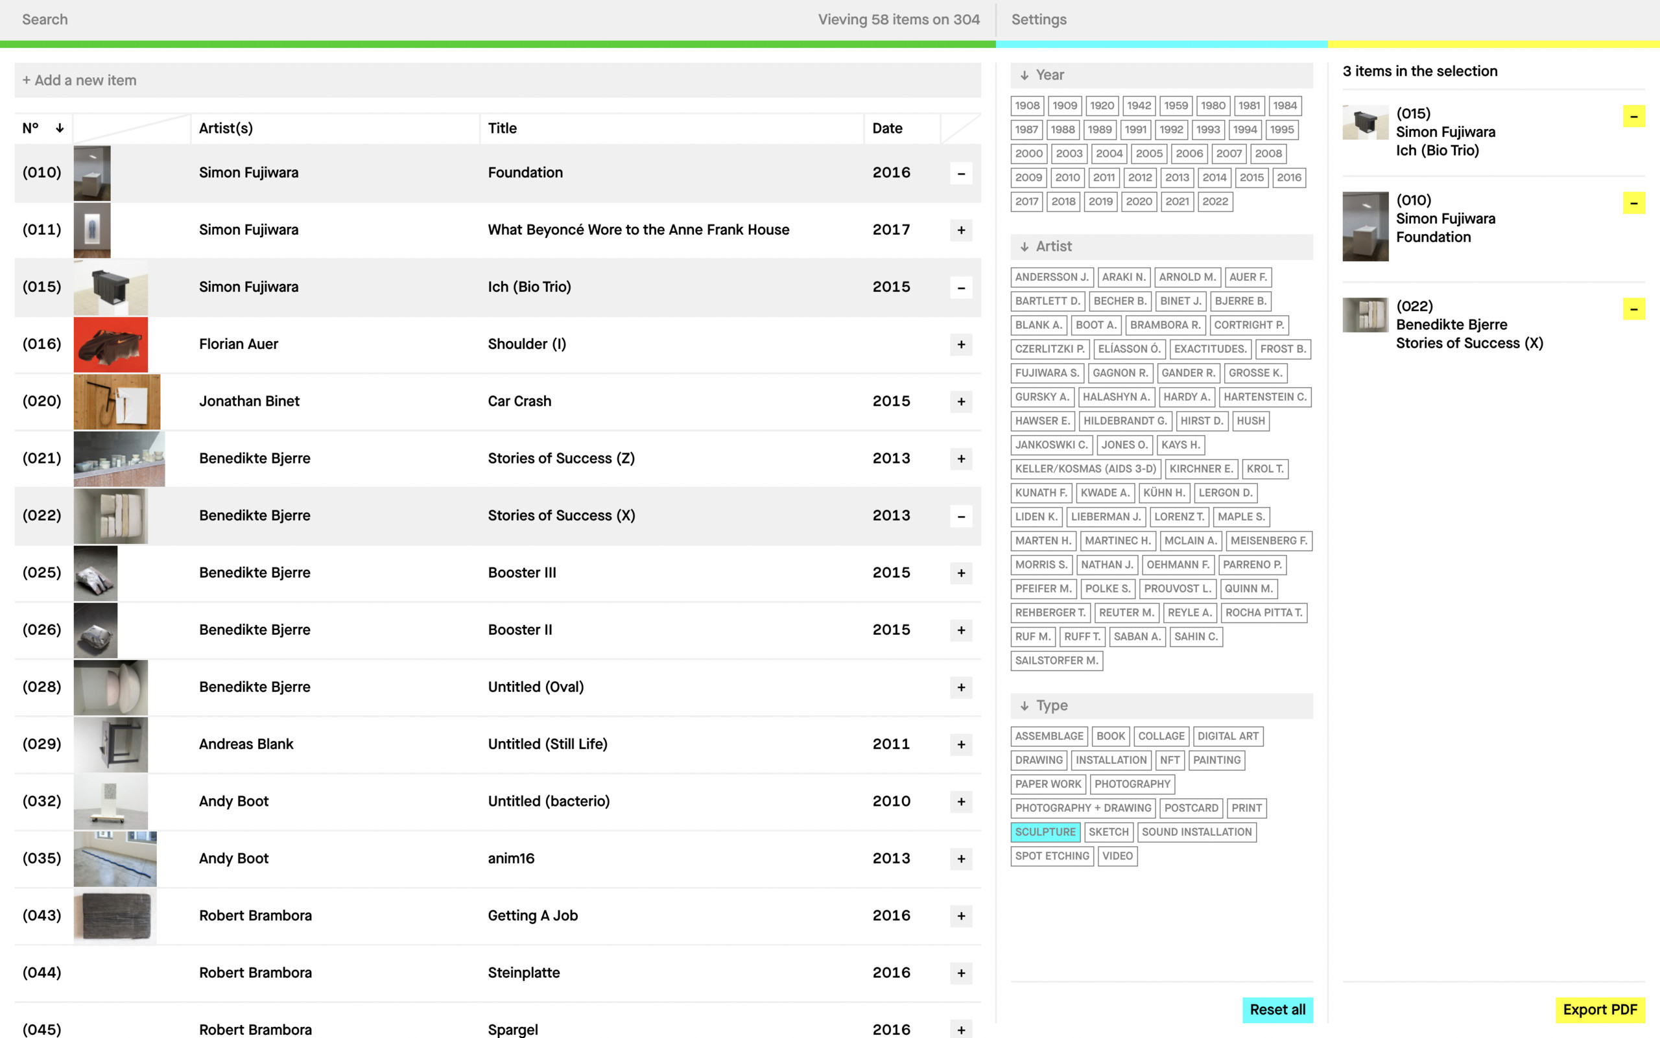Sort by N° column arrow
Viewport: 1660px width, 1038px height.
(60, 128)
